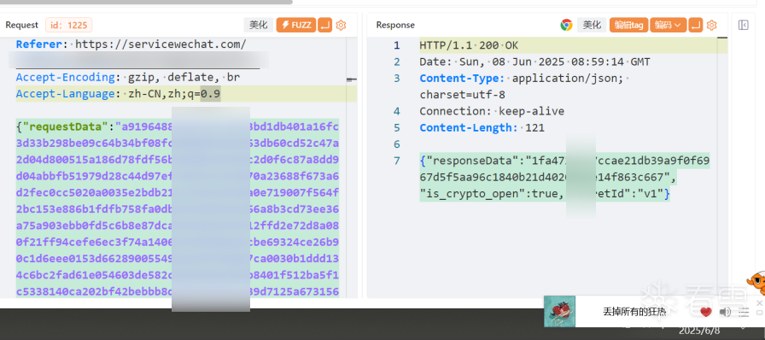This screenshot has width=765, height=340.
Task: Click the red heart like icon
Action: 705,312
